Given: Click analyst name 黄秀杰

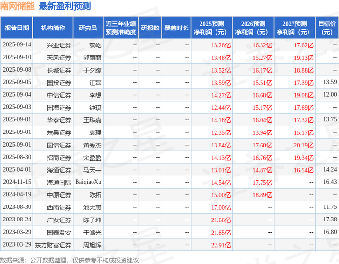Looking at the screenshot, I should [92, 145].
